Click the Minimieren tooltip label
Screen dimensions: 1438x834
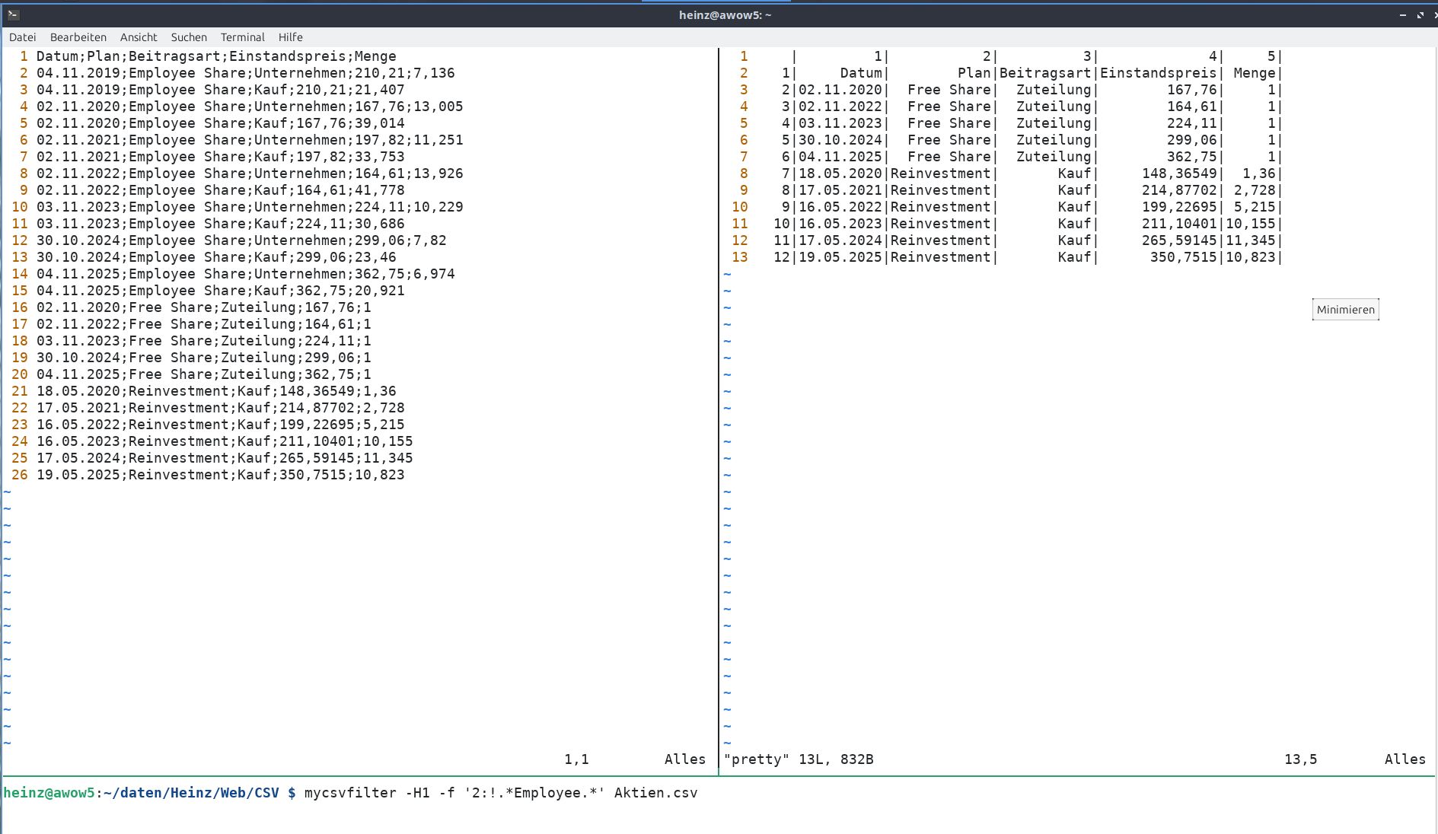tap(1345, 310)
